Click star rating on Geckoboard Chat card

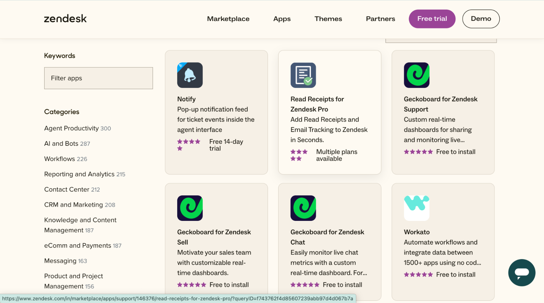[x=305, y=285]
